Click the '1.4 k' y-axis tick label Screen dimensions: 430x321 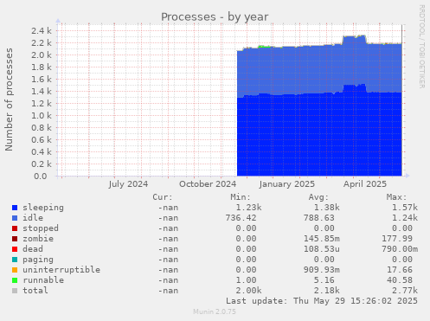[x=42, y=92]
